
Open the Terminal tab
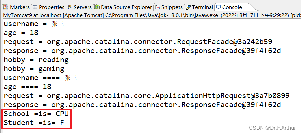200,7
